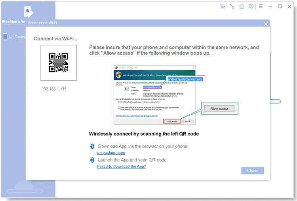Click 'Connect via Wi-Fi...' heading text
The image size is (297, 201).
55,39
